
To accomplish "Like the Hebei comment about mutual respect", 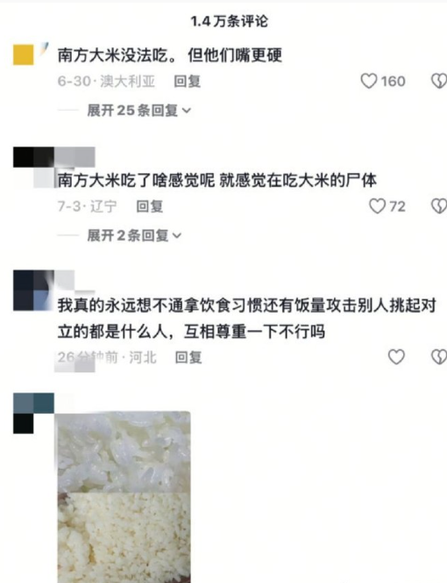I will (396, 356).
